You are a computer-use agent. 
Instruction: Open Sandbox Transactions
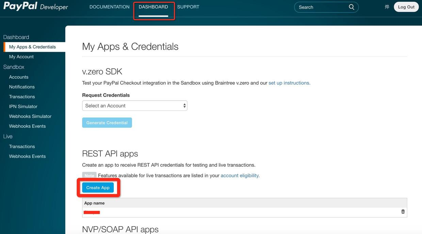coord(22,97)
